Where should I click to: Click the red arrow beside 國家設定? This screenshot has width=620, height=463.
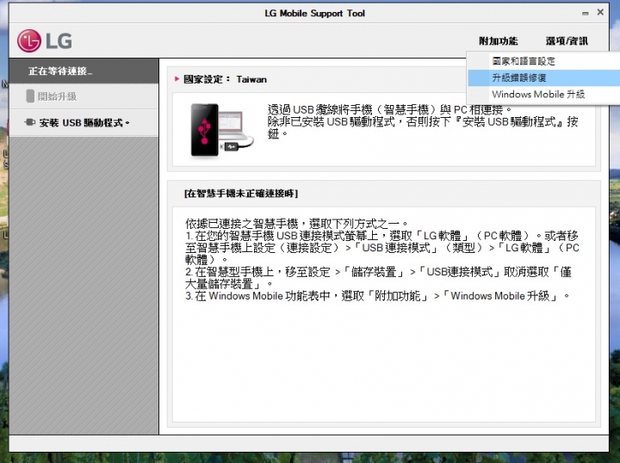pos(177,79)
